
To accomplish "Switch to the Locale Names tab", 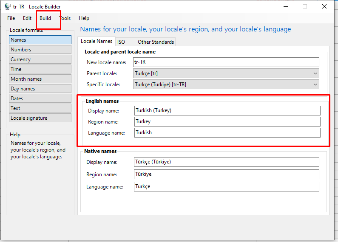I will [97, 41].
